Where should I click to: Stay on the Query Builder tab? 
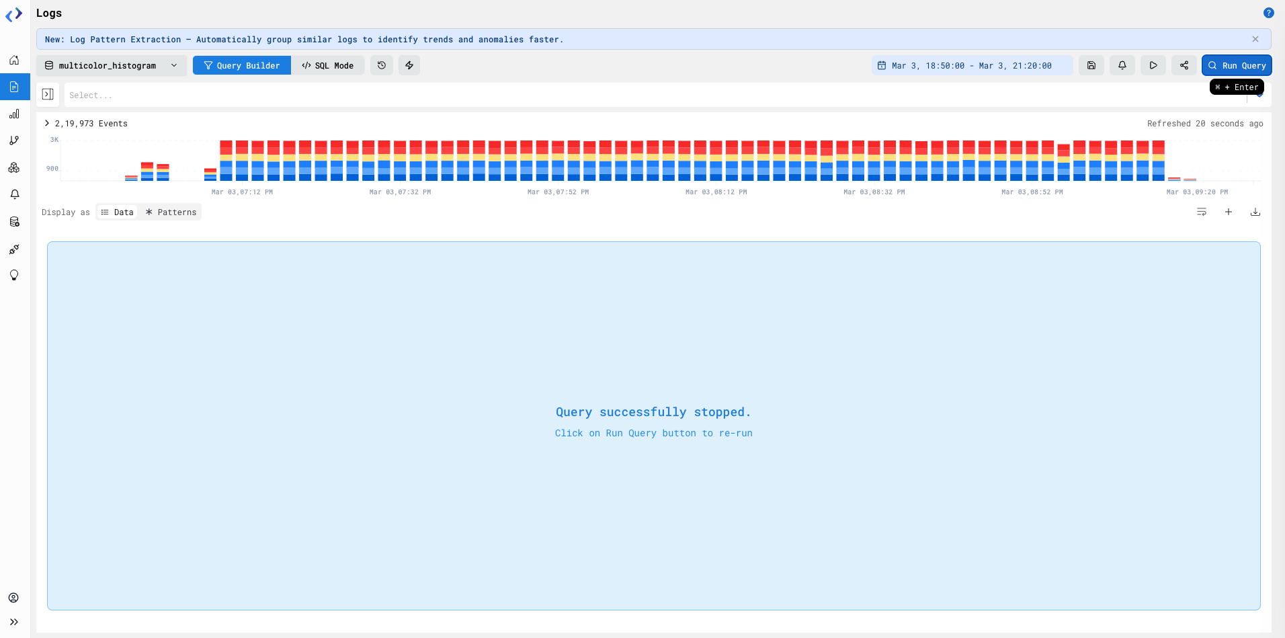pyautogui.click(x=242, y=65)
